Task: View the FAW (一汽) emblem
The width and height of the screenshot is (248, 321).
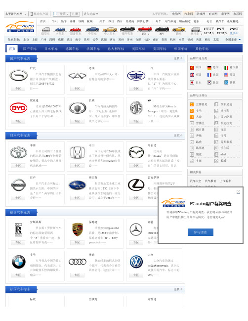Action: tap(136, 76)
